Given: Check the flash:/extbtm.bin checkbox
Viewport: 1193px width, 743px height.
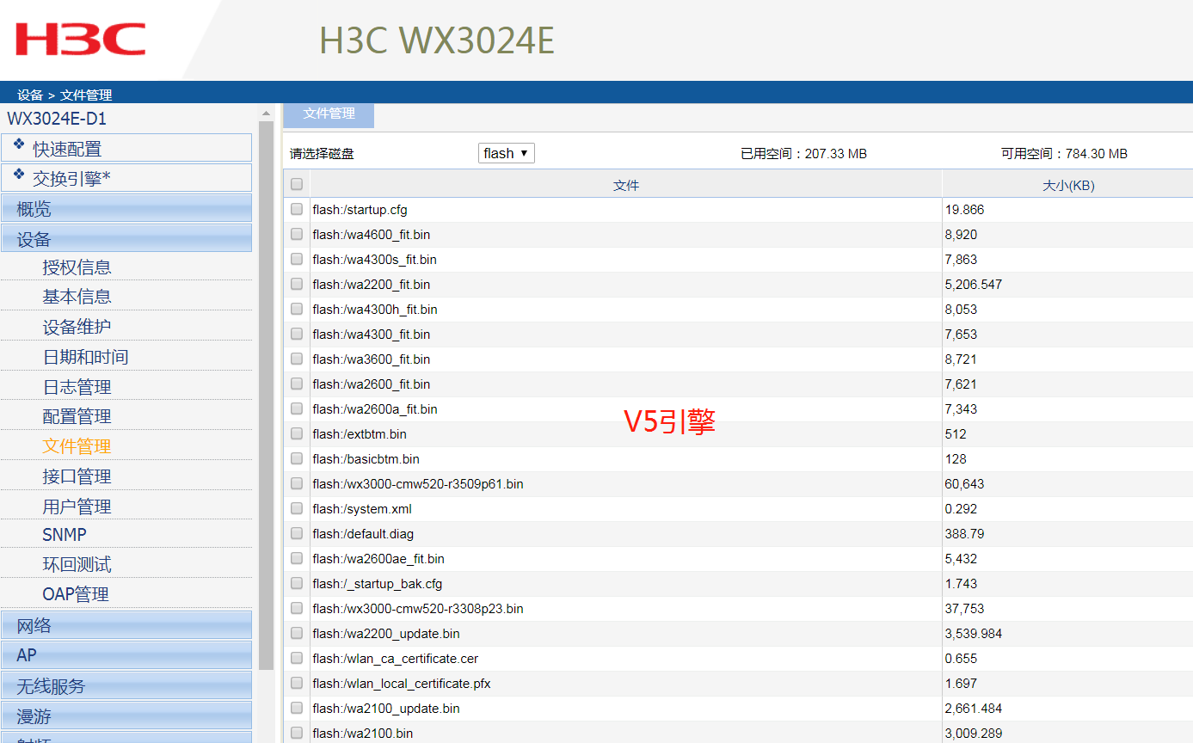Looking at the screenshot, I should click(297, 433).
